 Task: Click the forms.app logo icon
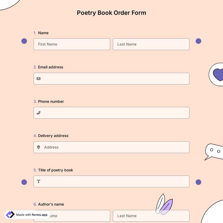pos(10,215)
